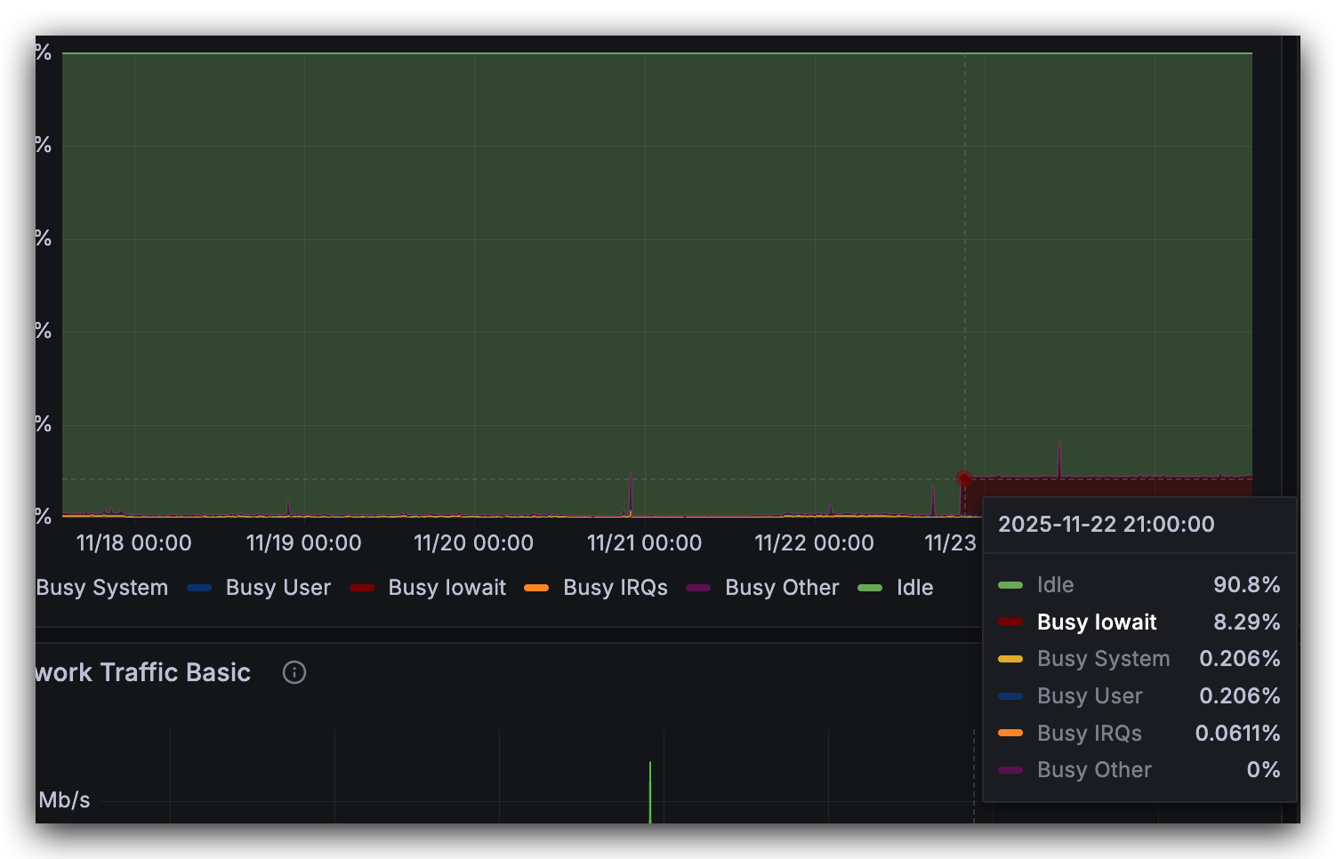The width and height of the screenshot is (1336, 859).
Task: Click the Busy Iowait dark red swatch in the legend
Action: point(362,588)
